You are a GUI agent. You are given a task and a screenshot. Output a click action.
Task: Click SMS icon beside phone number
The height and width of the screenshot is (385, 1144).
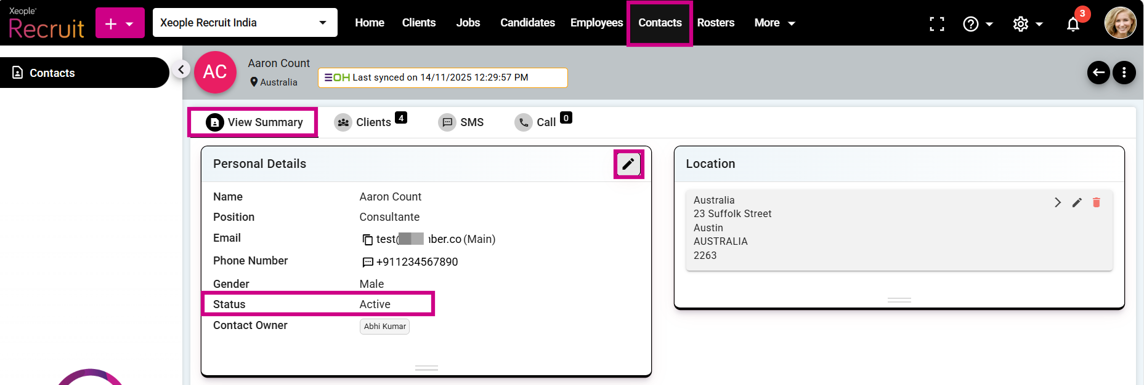(x=368, y=262)
